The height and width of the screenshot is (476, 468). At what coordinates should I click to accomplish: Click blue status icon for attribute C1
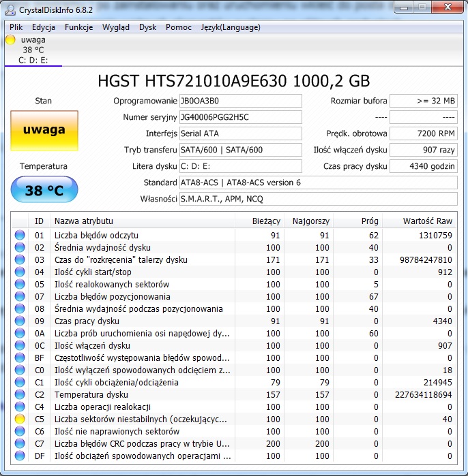(20, 382)
